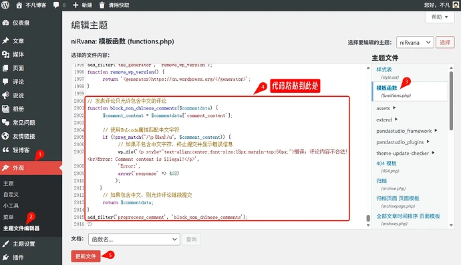Viewport: 461px width, 265px height.
Task: Open the 自定义 submenu item
Action: (11, 194)
